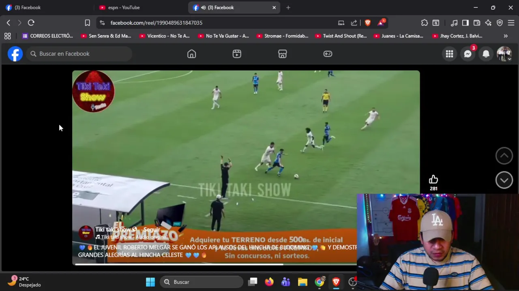Screen dimensions: 519x291
Task: Open CORREOS ELECTRÓ... bookmark
Action: 48,36
